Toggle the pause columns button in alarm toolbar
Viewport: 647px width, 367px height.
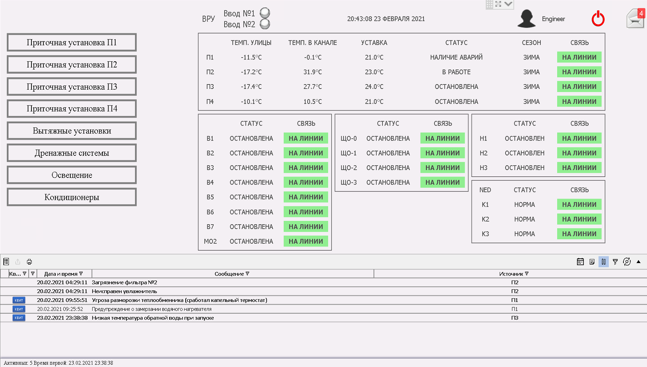pos(604,262)
